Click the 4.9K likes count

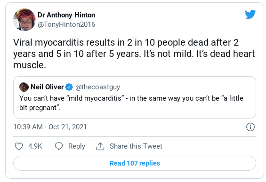click(x=35, y=146)
